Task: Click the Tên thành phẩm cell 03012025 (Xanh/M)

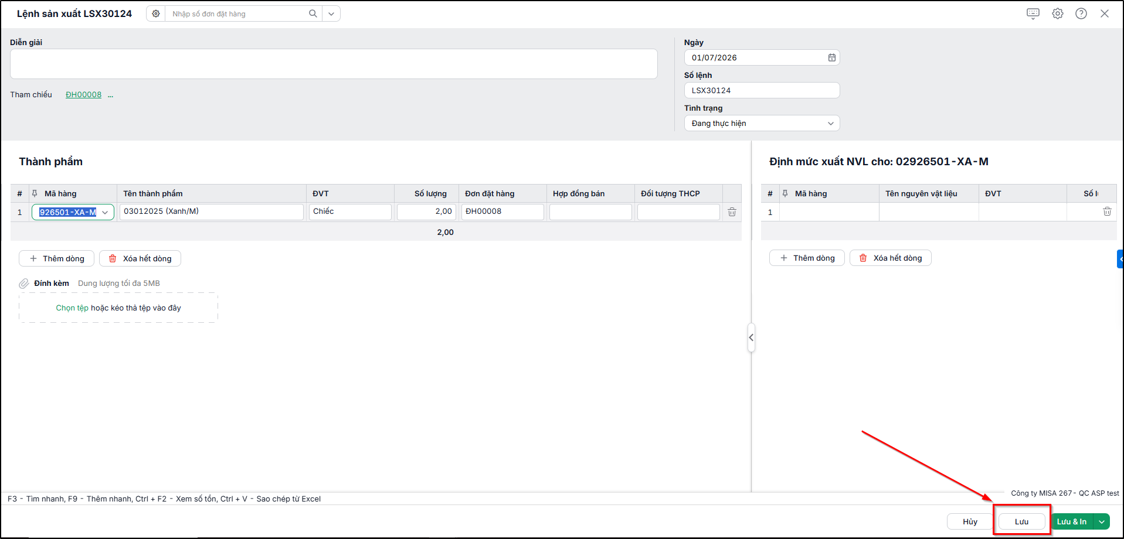Action: [x=212, y=211]
